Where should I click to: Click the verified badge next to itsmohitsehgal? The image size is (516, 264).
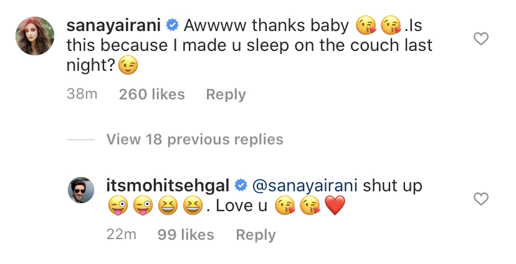point(241,185)
